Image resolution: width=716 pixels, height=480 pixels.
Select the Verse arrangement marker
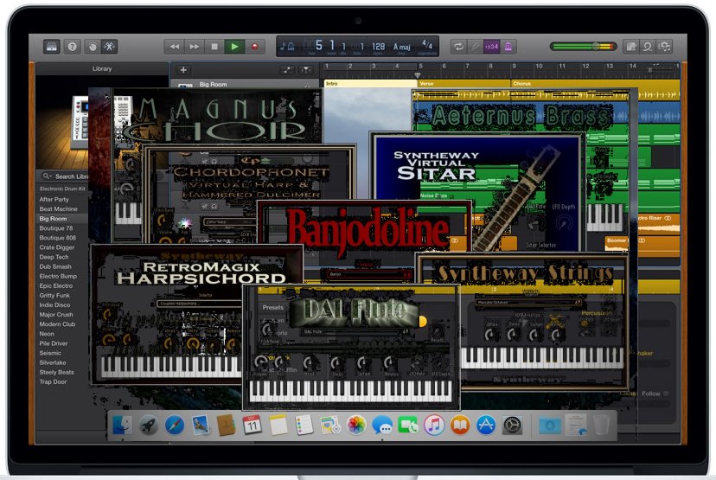point(463,84)
